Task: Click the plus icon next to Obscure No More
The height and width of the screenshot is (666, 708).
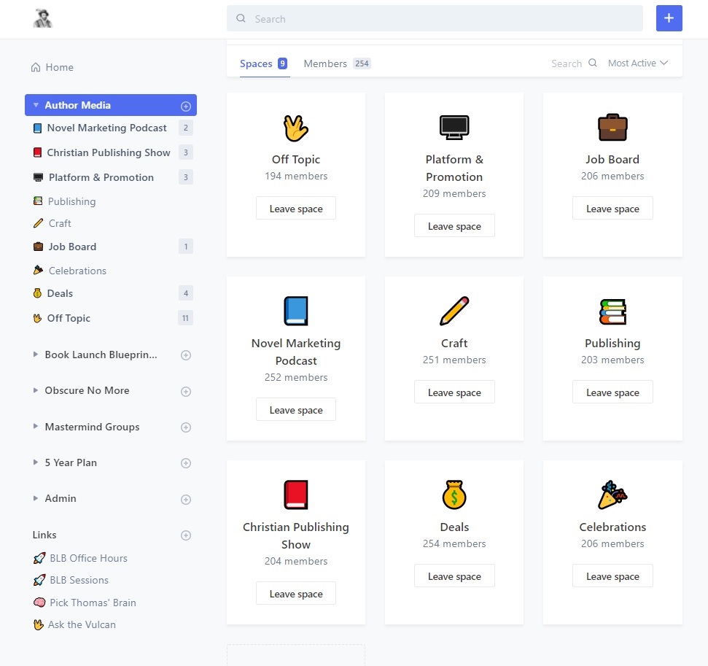Action: [x=186, y=392]
